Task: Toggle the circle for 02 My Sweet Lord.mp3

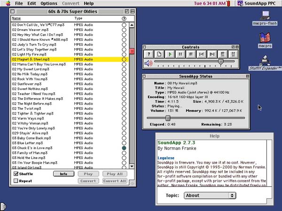Action: [x=124, y=69]
